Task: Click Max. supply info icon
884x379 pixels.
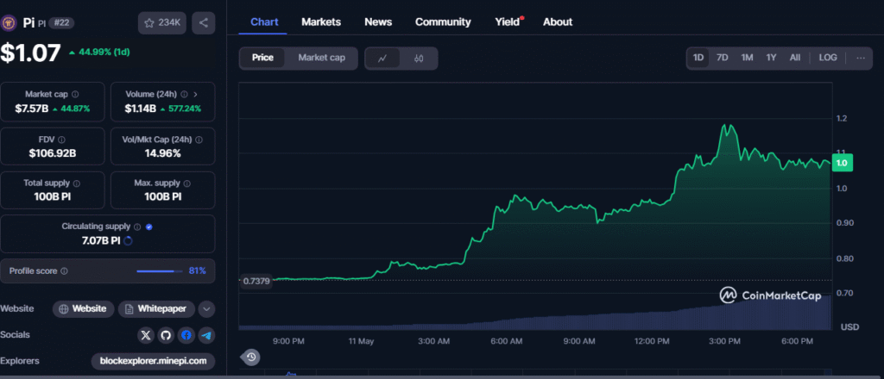Action: [187, 183]
